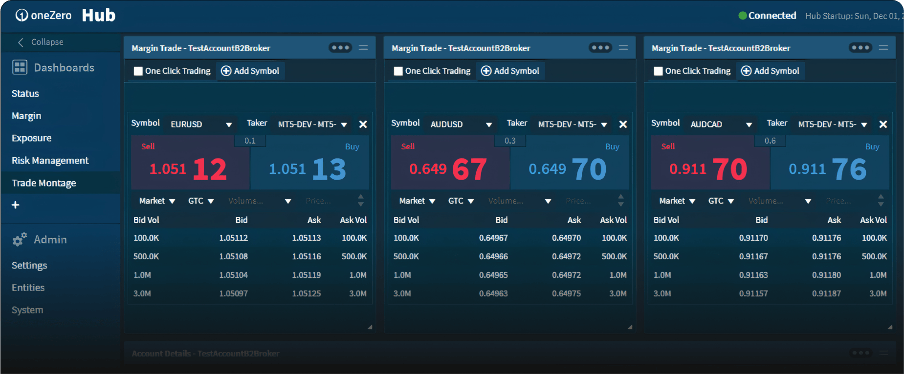This screenshot has height=374, width=904.
Task: Open three-dots menu of third Margin Trade panel
Action: (x=860, y=48)
